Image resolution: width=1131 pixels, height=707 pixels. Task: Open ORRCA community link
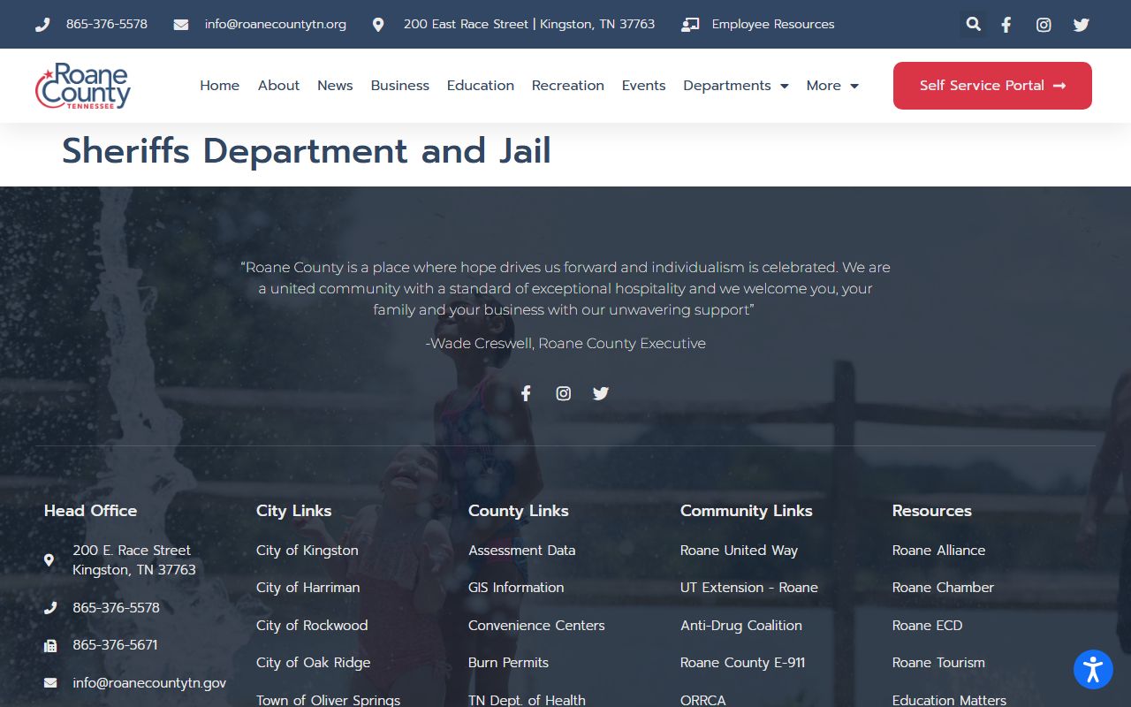point(703,700)
